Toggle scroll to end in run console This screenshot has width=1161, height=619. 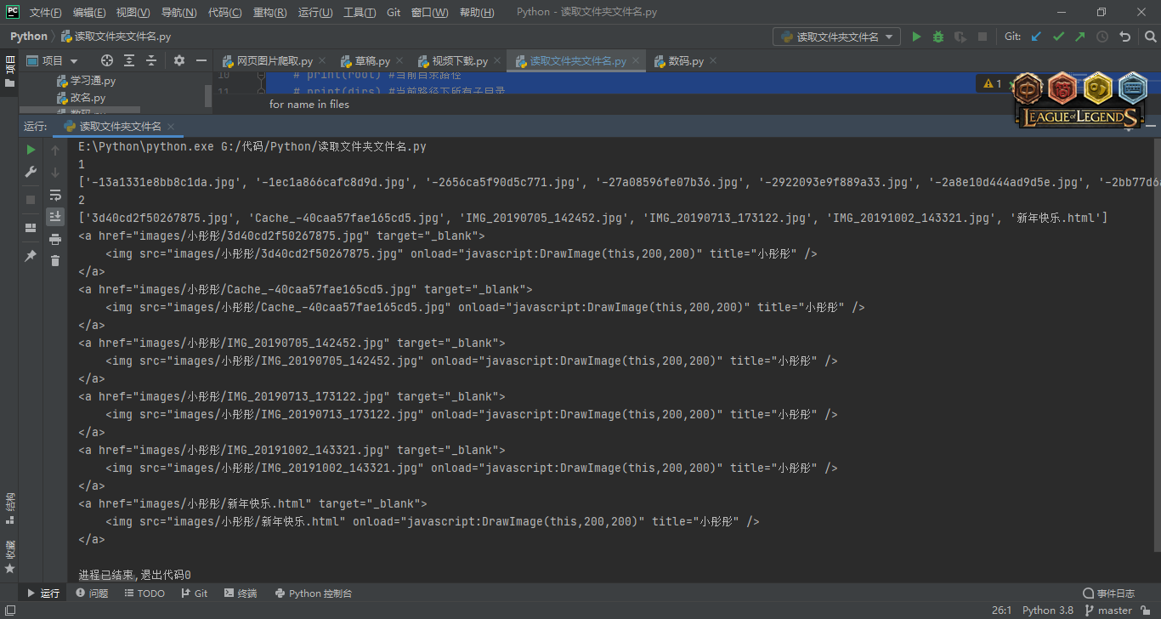[x=55, y=217]
